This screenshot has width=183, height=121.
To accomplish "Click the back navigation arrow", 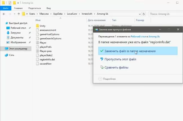I will 4,14.
